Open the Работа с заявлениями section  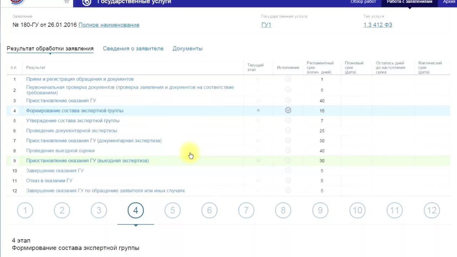tap(410, 3)
